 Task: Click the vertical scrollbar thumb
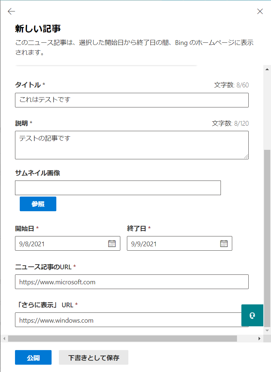pos(267,238)
